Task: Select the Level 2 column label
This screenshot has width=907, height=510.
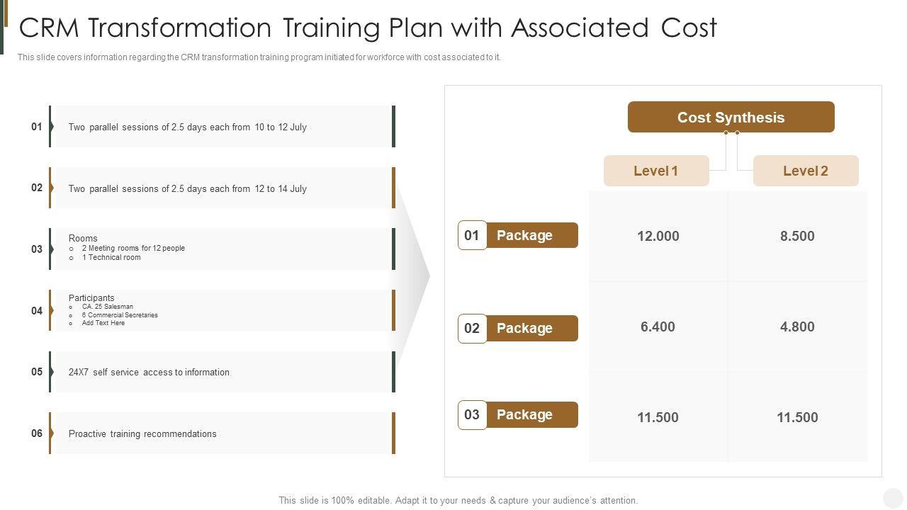Action: coord(805,171)
